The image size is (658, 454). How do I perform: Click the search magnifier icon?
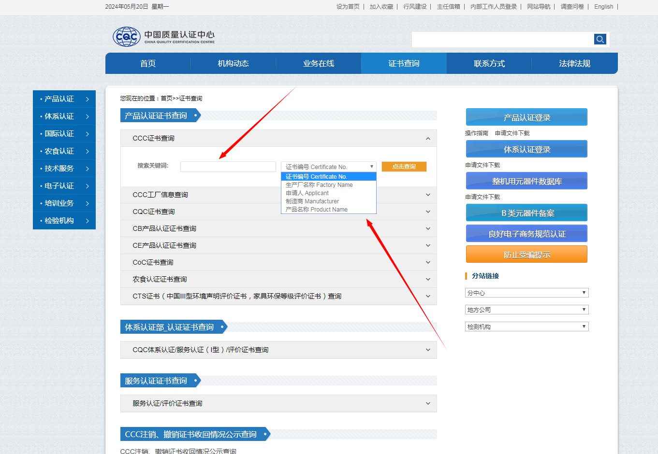click(600, 39)
